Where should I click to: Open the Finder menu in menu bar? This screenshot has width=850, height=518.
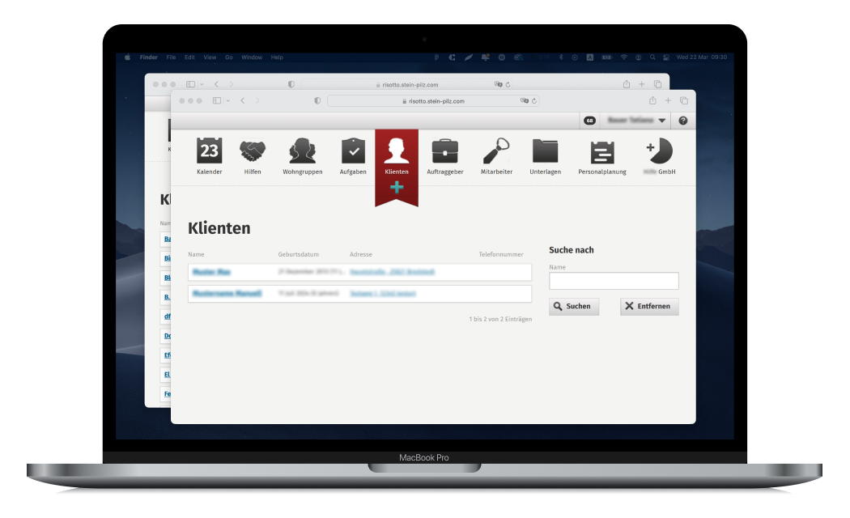click(x=149, y=57)
